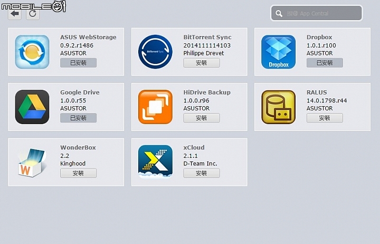The image size is (380, 244).
Task: Click the installed button under Dropbox
Action: (325, 63)
